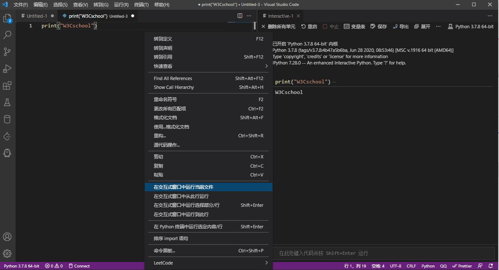Image resolution: width=499 pixels, height=270 pixels.
Task: Open the Explorer view in activity bar
Action: pyautogui.click(x=7, y=19)
